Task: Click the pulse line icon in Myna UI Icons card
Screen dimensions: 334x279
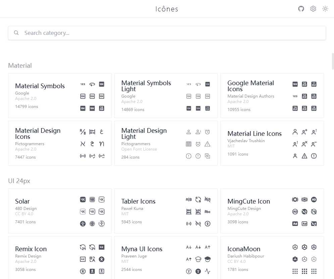Action: click(x=207, y=271)
